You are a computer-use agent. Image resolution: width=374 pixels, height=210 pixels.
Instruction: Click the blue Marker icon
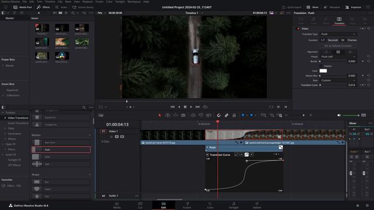click(251, 116)
